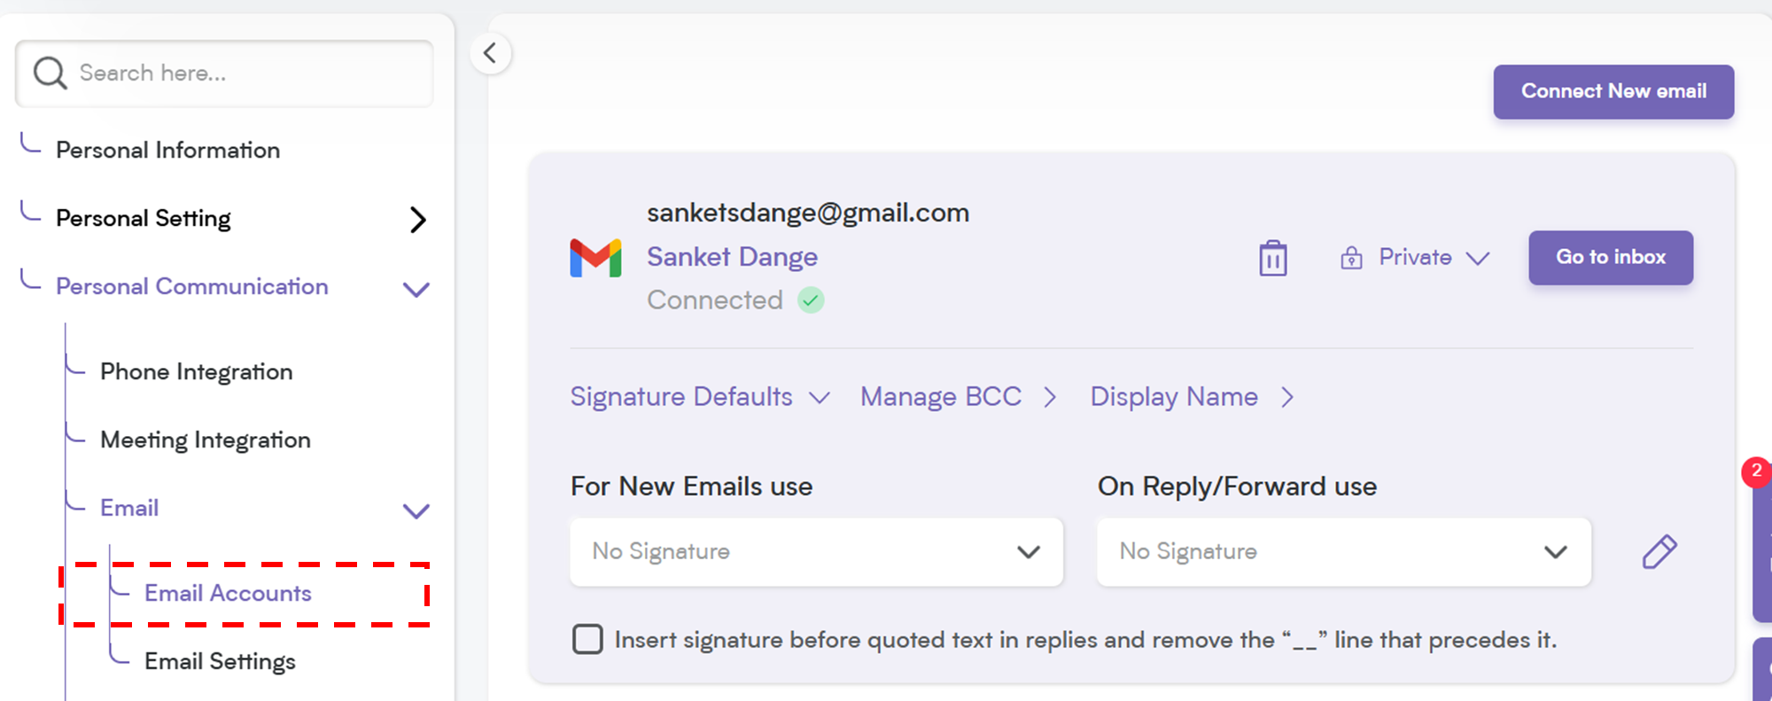
Task: Collapse sidebar with the back arrow button
Action: pyautogui.click(x=490, y=53)
